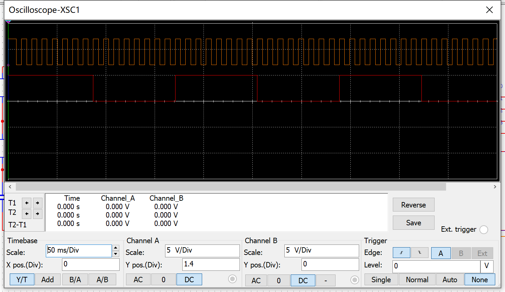Move cursor T1 right with arrow
The height and width of the screenshot is (292, 505).
point(38,203)
